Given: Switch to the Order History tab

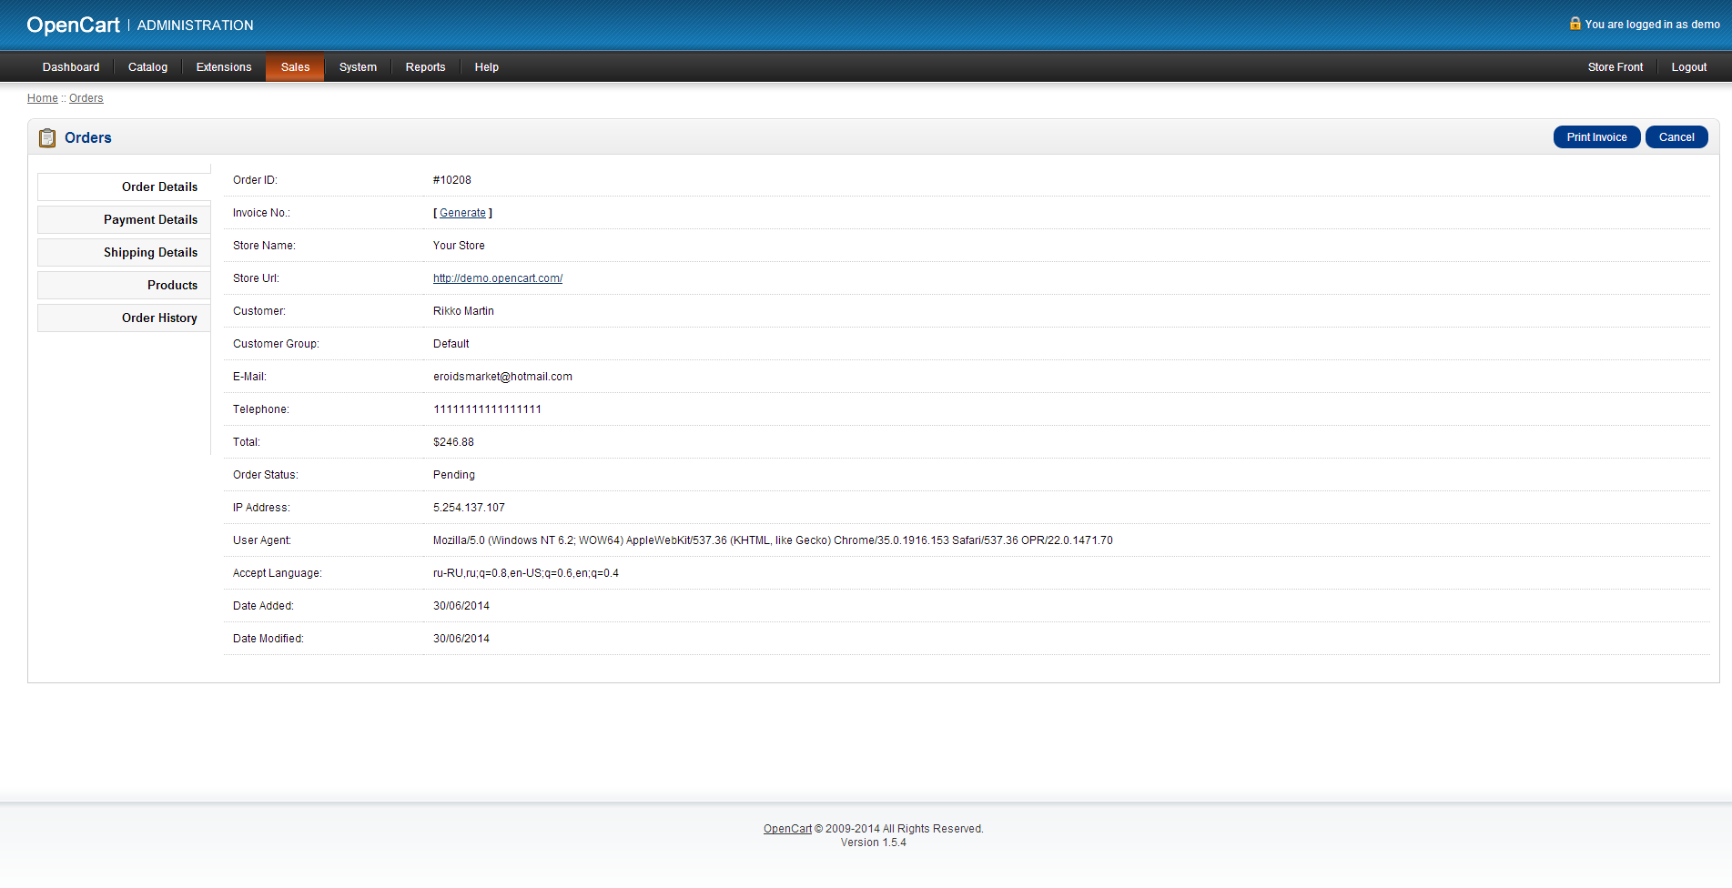Looking at the screenshot, I should [124, 318].
